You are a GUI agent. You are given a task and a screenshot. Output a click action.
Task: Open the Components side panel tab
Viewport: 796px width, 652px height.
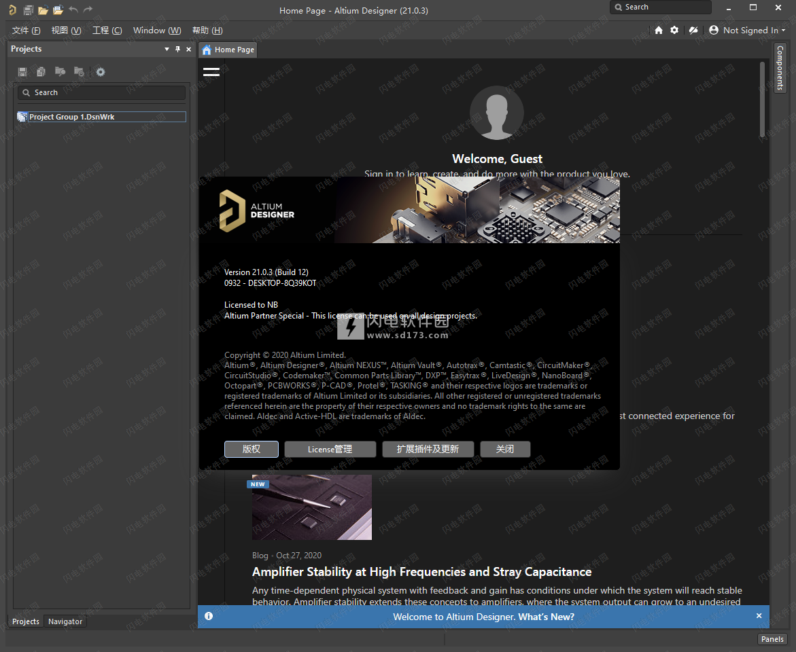pyautogui.click(x=780, y=67)
